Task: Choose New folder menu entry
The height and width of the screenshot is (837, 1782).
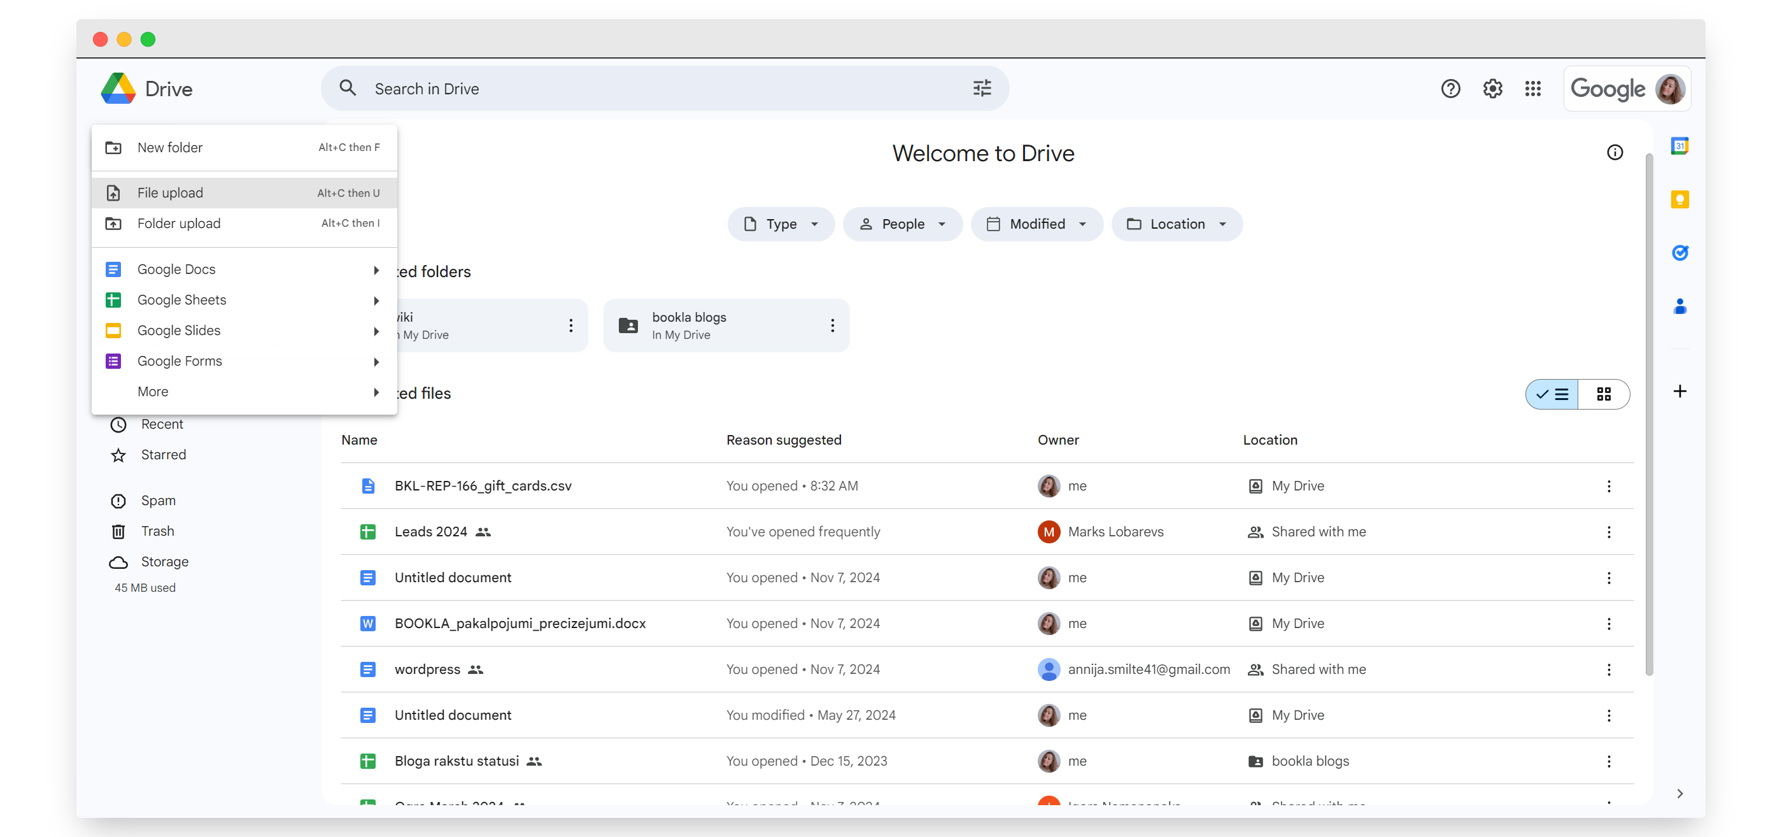Action: tap(170, 147)
